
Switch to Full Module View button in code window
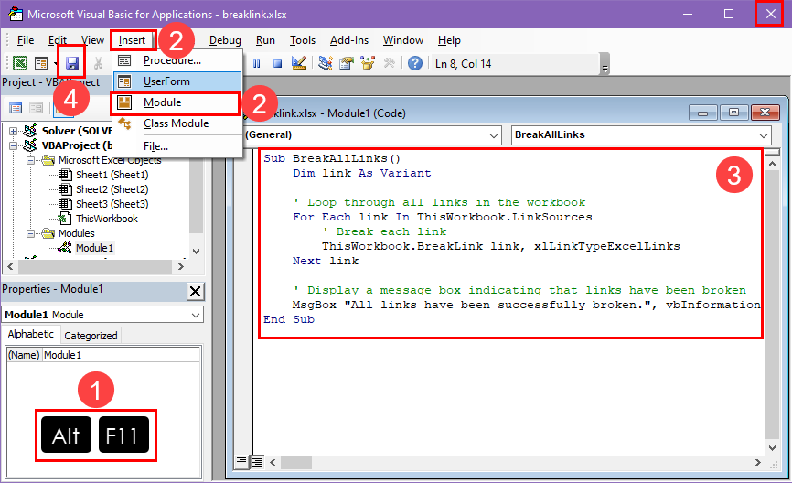pos(257,461)
